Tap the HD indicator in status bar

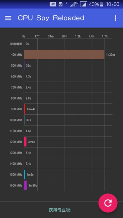click(53, 4)
